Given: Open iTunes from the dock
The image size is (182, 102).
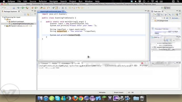Looking at the screenshot, I should click(46, 98).
